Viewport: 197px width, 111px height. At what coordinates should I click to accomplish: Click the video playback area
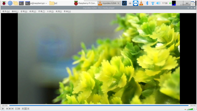click(98, 59)
